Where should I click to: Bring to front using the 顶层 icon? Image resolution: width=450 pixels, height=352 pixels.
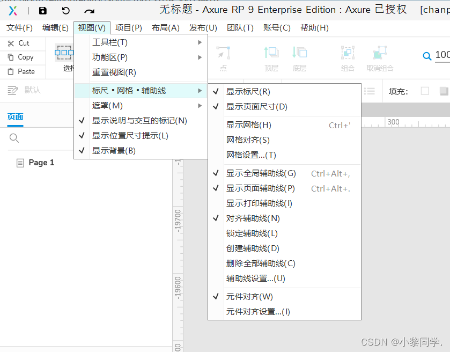point(271,53)
